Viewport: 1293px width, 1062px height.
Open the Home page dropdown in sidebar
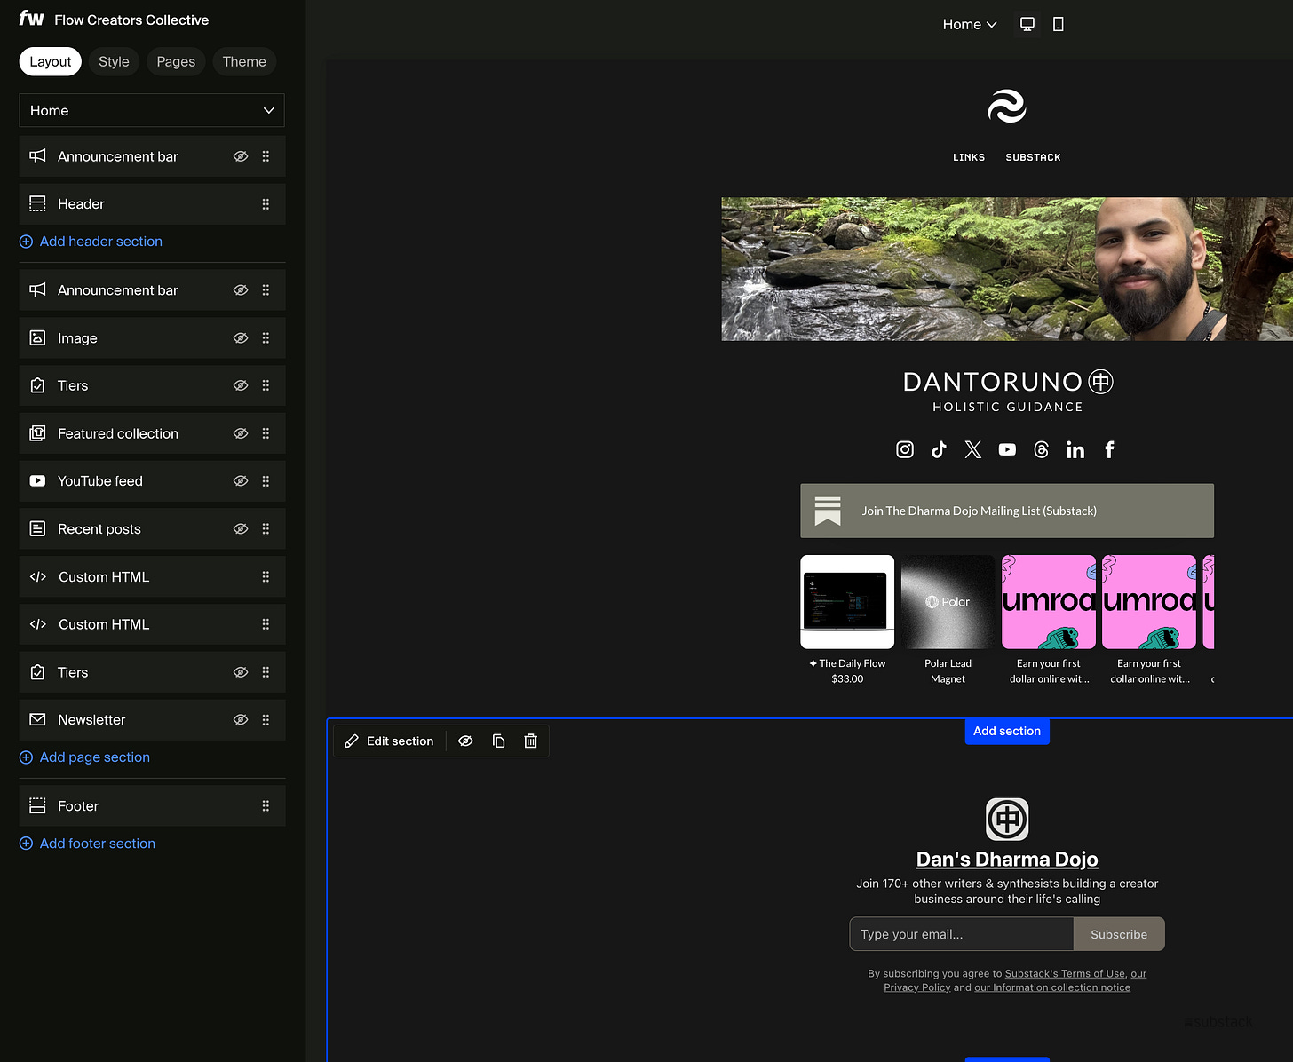(152, 110)
